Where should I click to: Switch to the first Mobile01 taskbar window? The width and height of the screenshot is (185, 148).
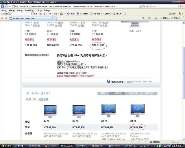tap(35, 146)
